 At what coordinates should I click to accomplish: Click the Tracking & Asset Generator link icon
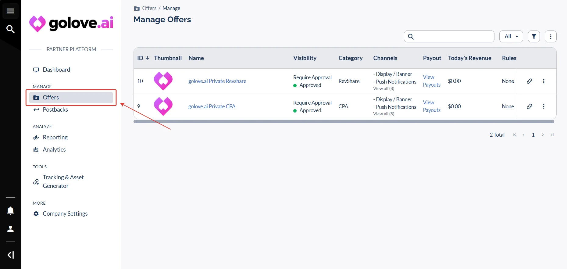[36, 182]
